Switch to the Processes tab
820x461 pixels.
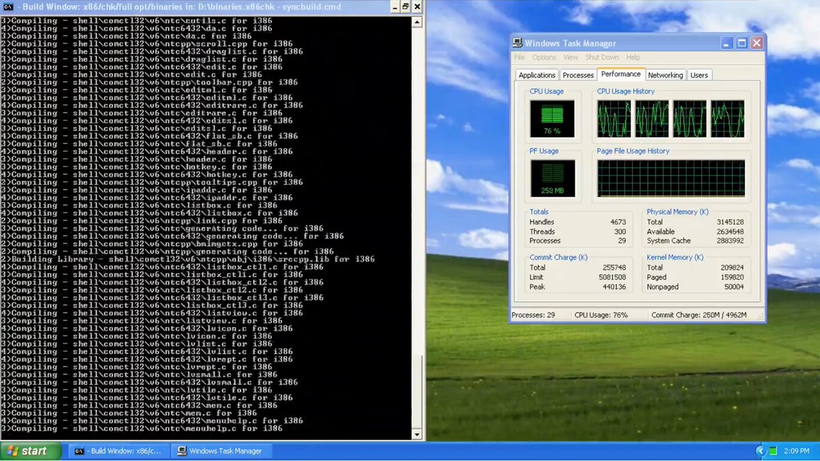[x=578, y=75]
